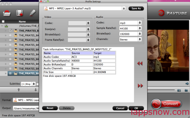
Task: Mute audio with the speaker icon
Action: [187, 84]
